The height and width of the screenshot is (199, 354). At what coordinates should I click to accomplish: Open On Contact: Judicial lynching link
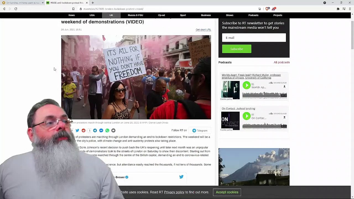(238, 109)
